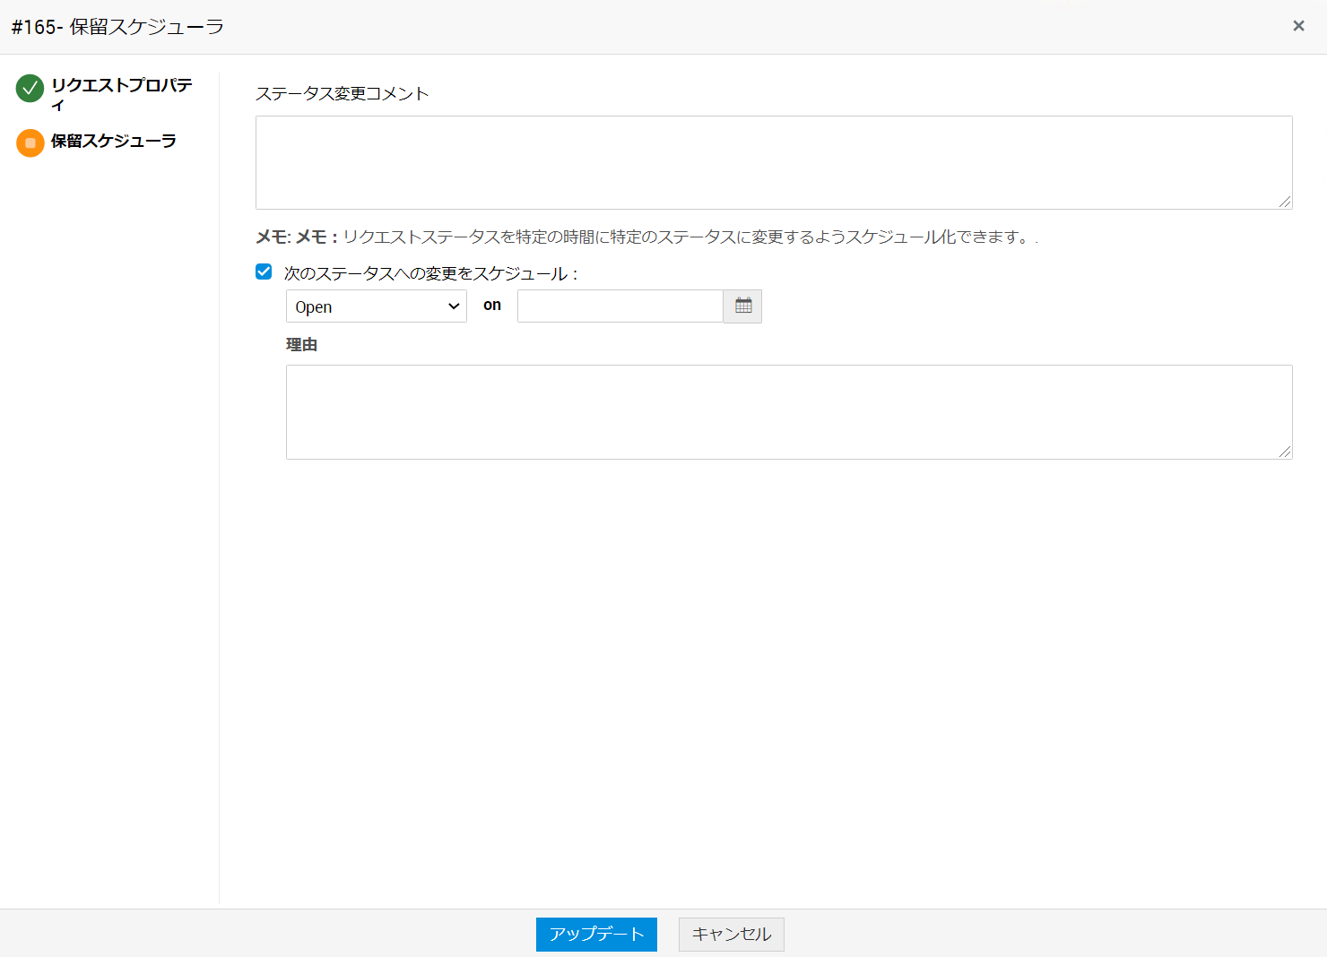Viewport: 1327px width, 957px height.
Task: Uncheck the schedule status change checkbox
Action: point(264,272)
